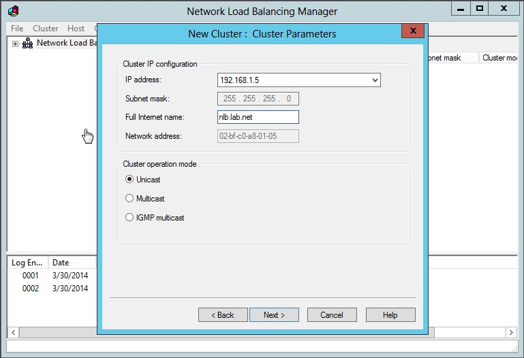Click the Next button
Screen dimensions: 524x358
pos(274,315)
